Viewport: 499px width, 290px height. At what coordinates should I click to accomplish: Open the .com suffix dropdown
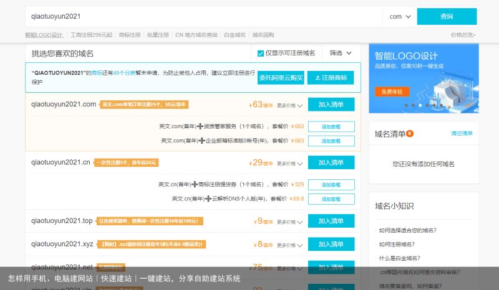pyautogui.click(x=399, y=17)
